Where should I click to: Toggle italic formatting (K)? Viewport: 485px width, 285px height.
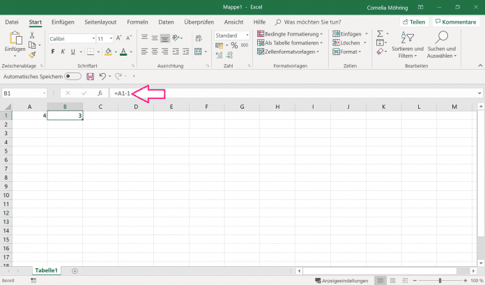pyautogui.click(x=63, y=52)
